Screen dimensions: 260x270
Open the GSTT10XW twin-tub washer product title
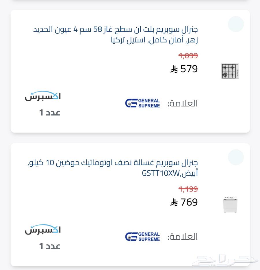[112, 168]
